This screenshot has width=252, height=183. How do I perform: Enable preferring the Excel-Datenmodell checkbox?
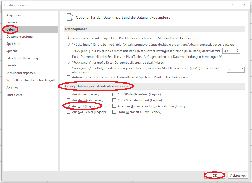[69, 56]
